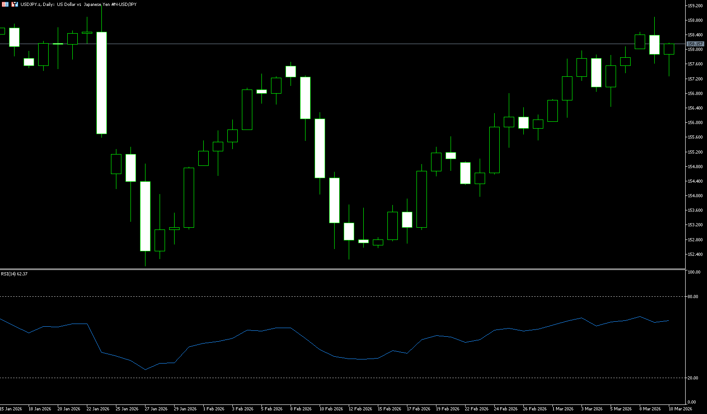Click the depth of market icon beside chart title
Viewport: 707px width, 414px height.
point(15,4)
